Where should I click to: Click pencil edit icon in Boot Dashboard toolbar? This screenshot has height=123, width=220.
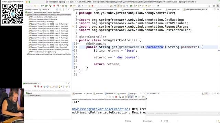[54, 86]
